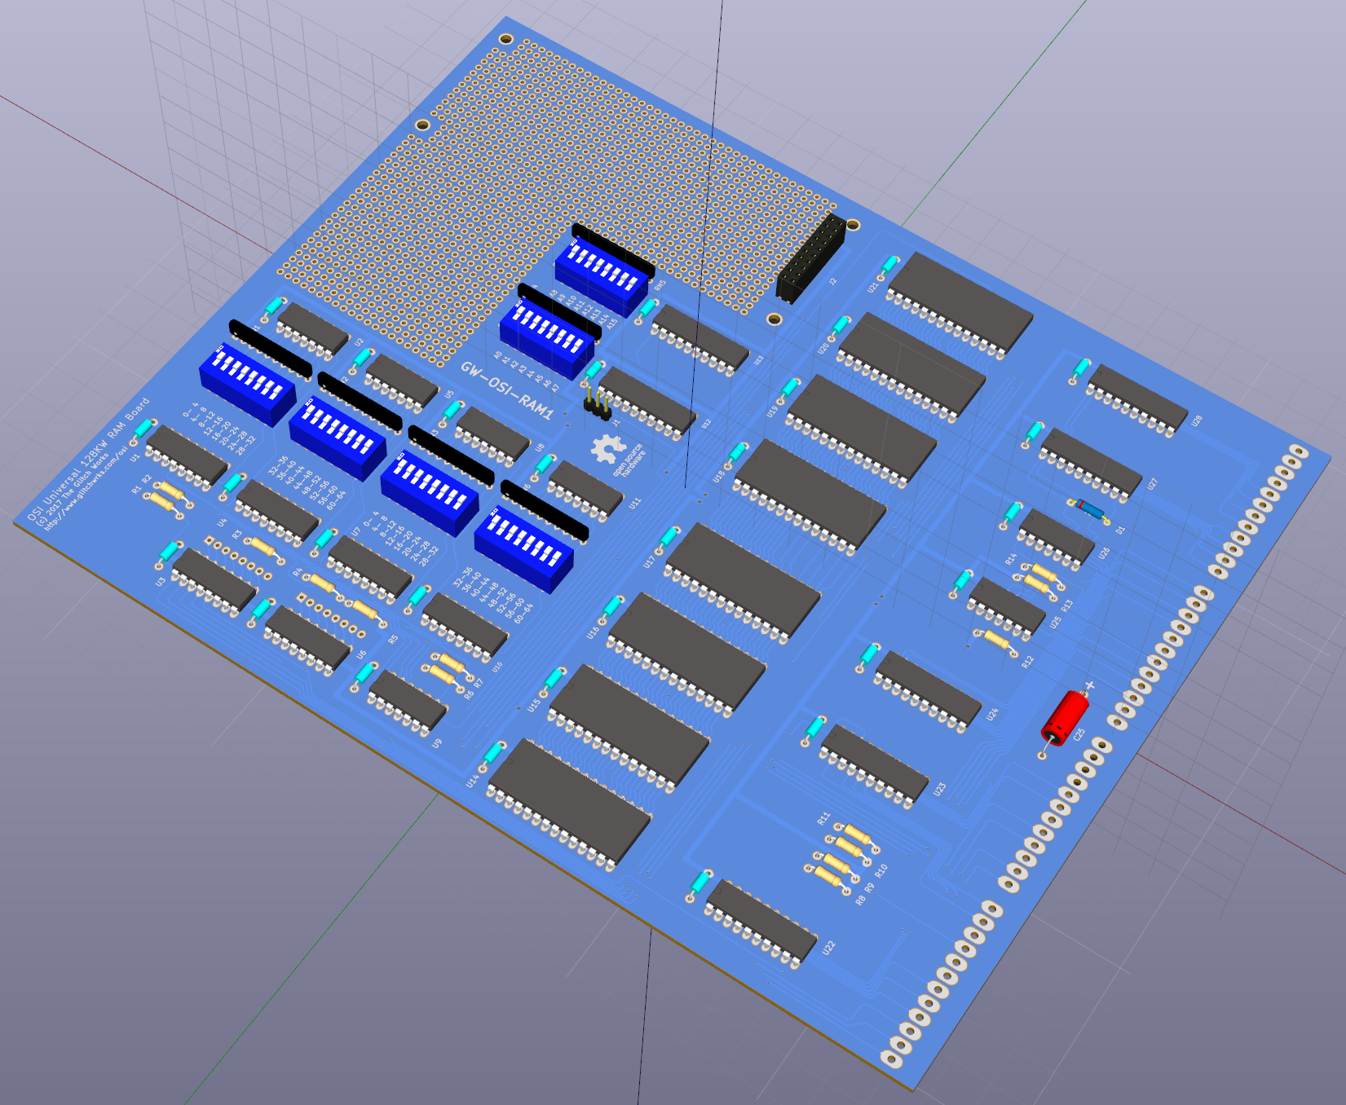
Task: Click the OSI Universal 128KW RAM Board title
Action: pyautogui.click(x=88, y=460)
